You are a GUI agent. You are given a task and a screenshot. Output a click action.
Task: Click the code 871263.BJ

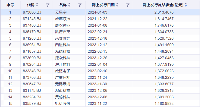32,38
